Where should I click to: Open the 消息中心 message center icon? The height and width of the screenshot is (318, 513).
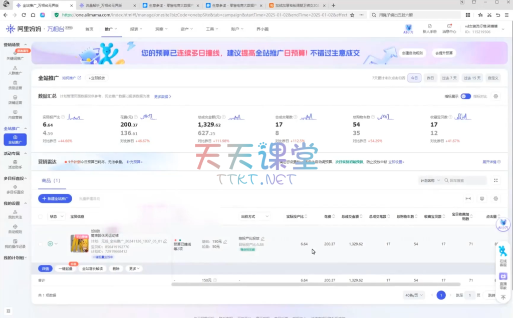coord(449,28)
